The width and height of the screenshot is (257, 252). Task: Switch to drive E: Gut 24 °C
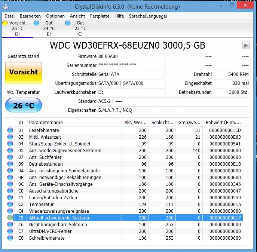click(x=49, y=28)
